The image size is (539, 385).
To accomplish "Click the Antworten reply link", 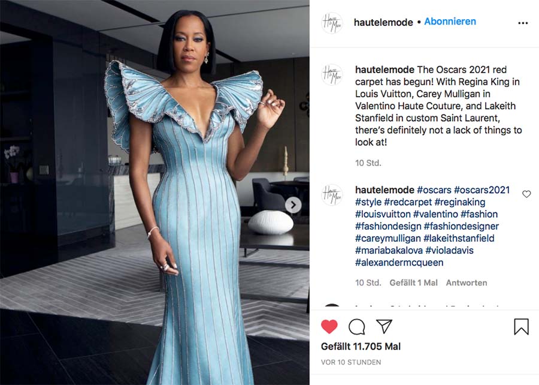I will tap(467, 283).
